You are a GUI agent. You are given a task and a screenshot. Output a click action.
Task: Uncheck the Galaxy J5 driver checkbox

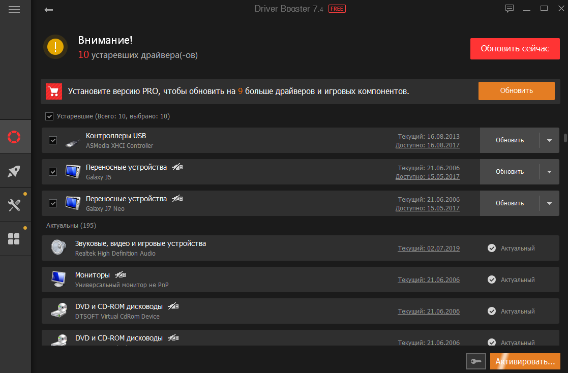point(53,172)
